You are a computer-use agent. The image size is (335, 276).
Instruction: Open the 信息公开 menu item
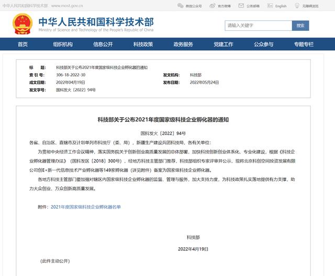pos(103,44)
